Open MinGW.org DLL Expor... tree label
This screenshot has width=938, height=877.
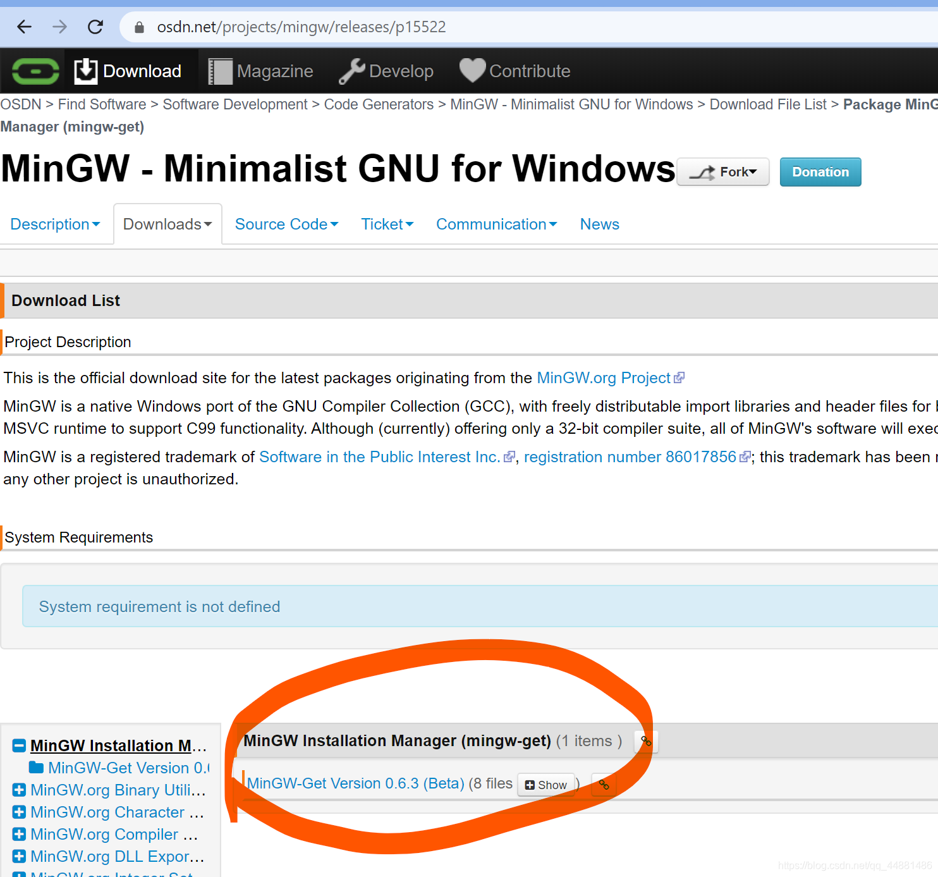click(118, 856)
